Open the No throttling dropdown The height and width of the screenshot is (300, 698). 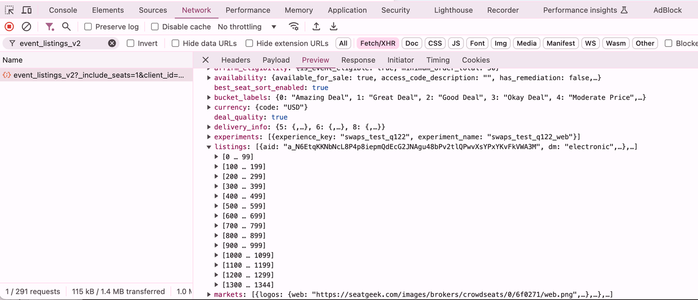(247, 27)
